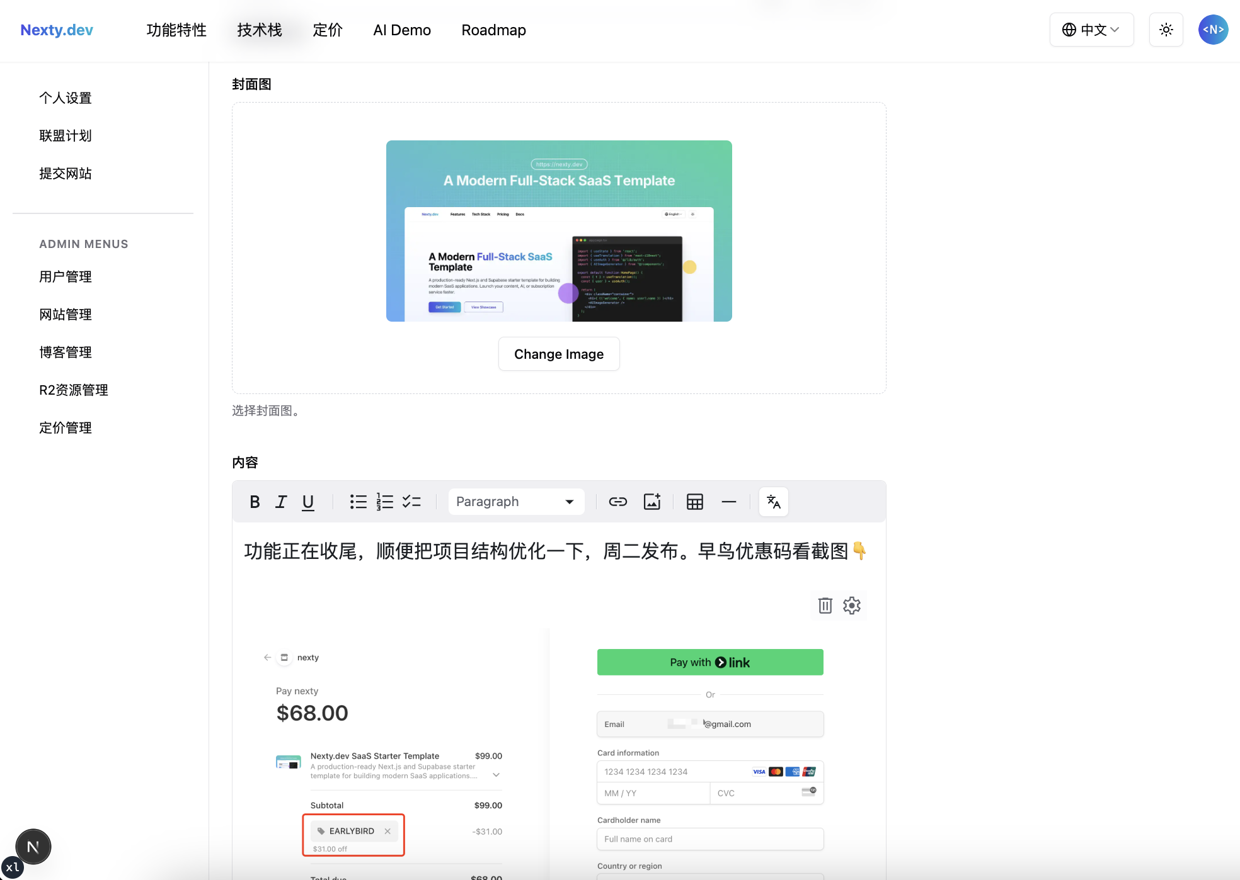The height and width of the screenshot is (880, 1240).
Task: Insert a task checklist
Action: click(411, 502)
